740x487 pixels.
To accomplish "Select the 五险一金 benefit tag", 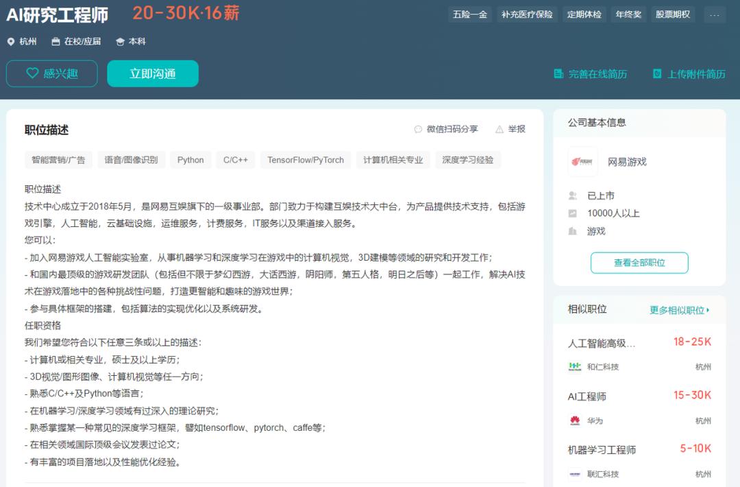I will click(470, 14).
